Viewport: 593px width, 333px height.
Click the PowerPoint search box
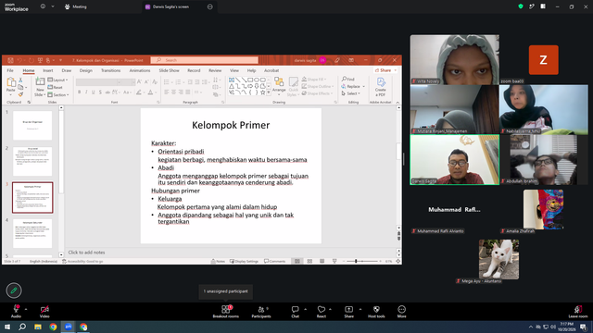[x=204, y=60]
